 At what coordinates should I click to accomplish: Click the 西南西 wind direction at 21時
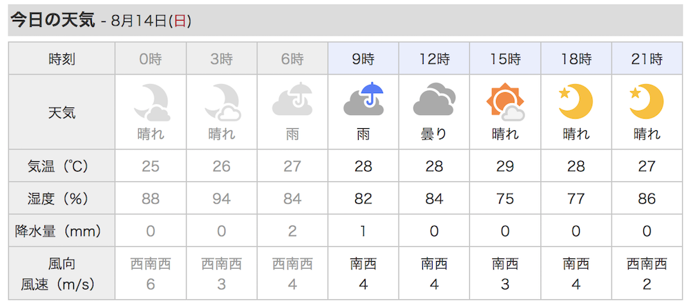point(647,264)
